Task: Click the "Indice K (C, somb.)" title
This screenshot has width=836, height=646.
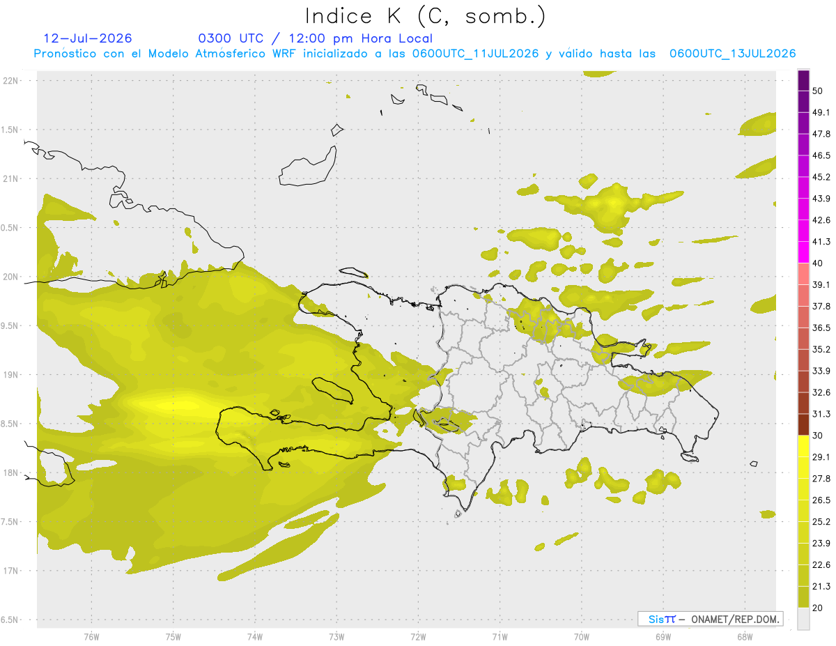Action: [x=425, y=16]
